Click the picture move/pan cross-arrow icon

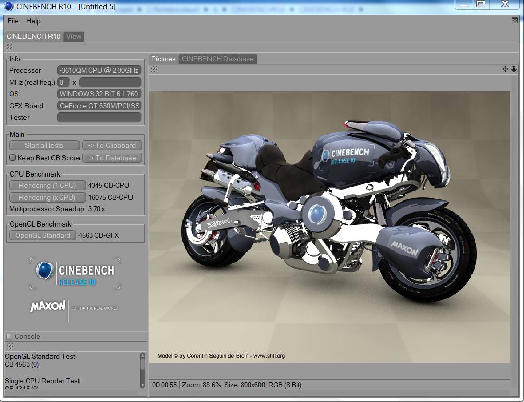pos(505,69)
